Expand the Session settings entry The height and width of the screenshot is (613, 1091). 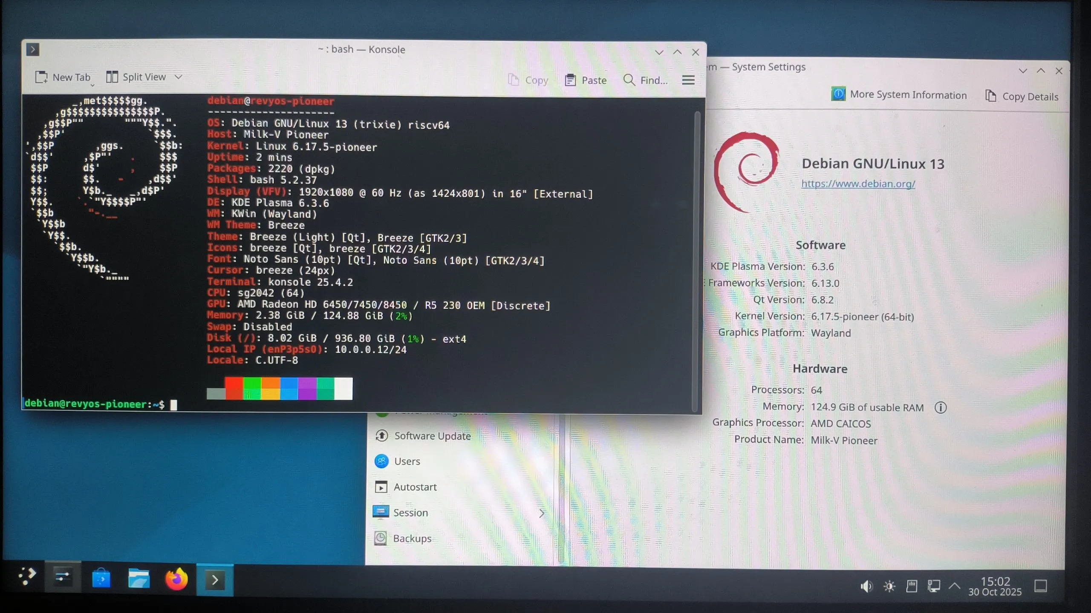point(542,513)
